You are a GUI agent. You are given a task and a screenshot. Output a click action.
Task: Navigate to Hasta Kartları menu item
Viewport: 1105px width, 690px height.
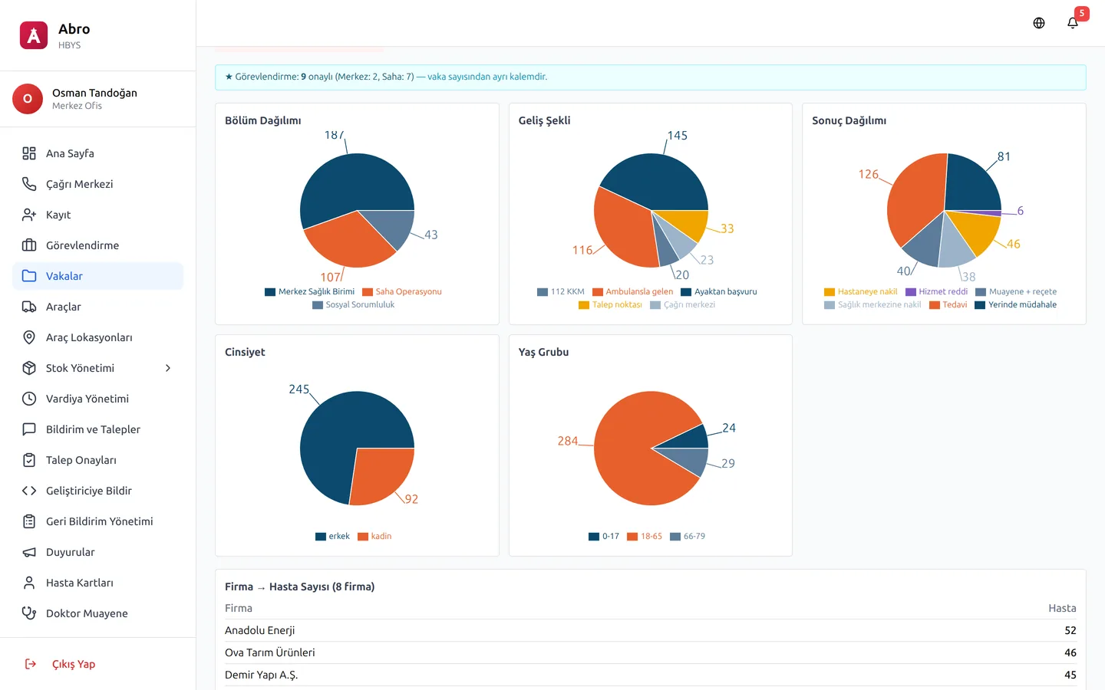97,583
